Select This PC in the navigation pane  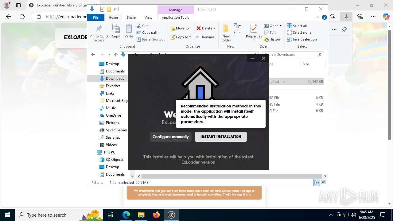click(106, 152)
